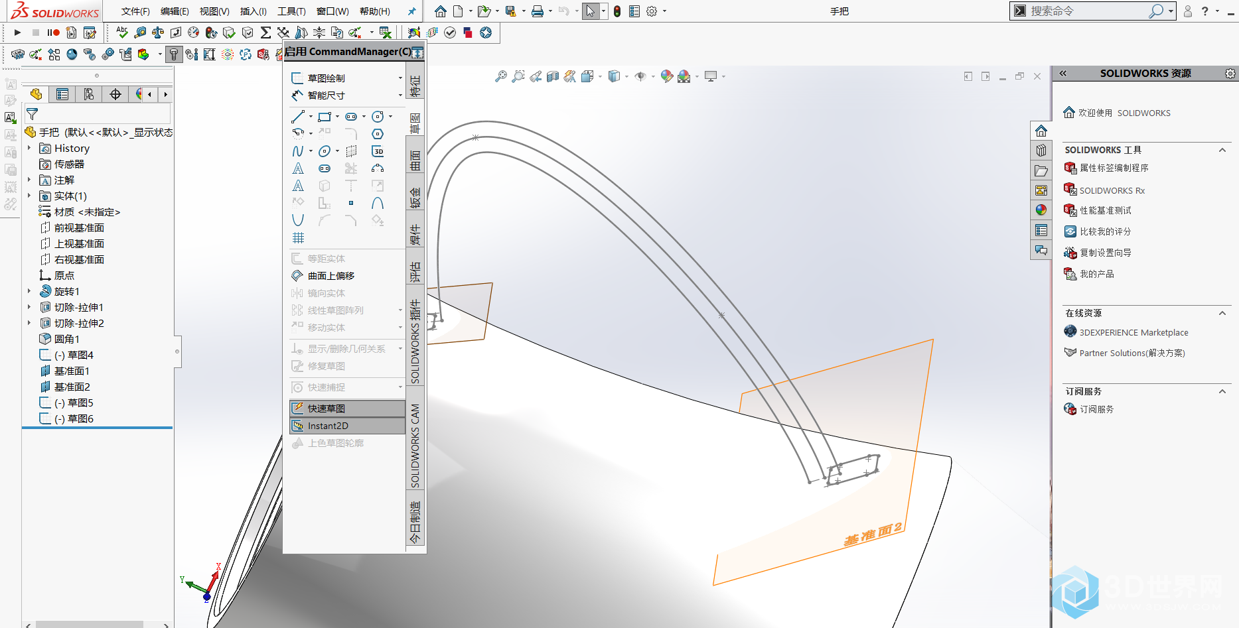Viewport: 1239px width, 628px height.
Task: Click 曲面上偏移 command
Action: pyautogui.click(x=330, y=276)
